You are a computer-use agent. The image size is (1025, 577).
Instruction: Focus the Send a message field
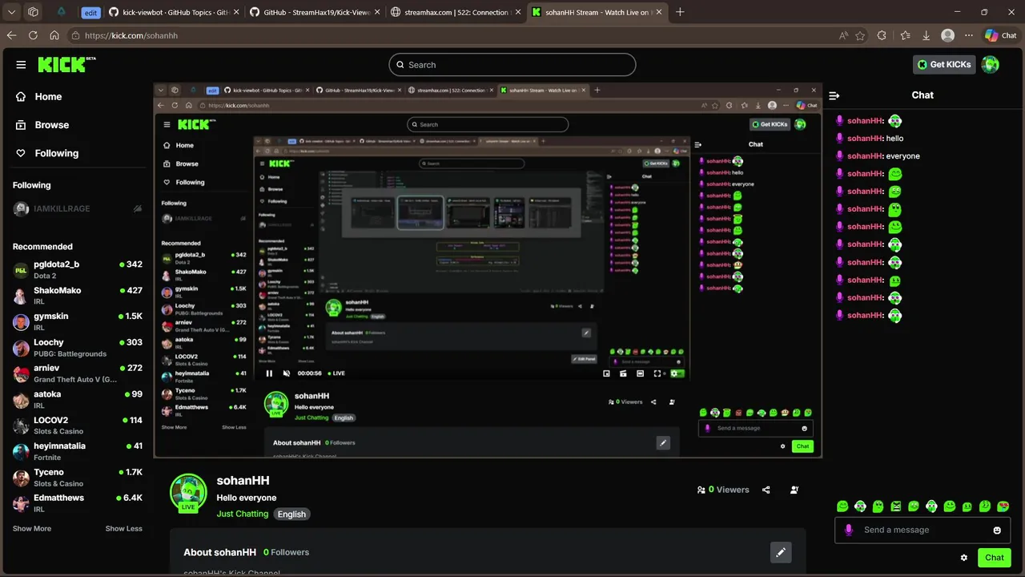(922, 530)
